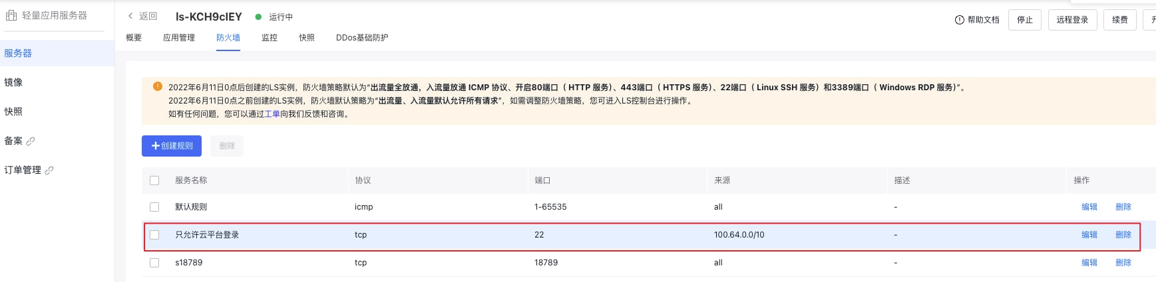Toggle the select-all checkbox in table header

(154, 180)
